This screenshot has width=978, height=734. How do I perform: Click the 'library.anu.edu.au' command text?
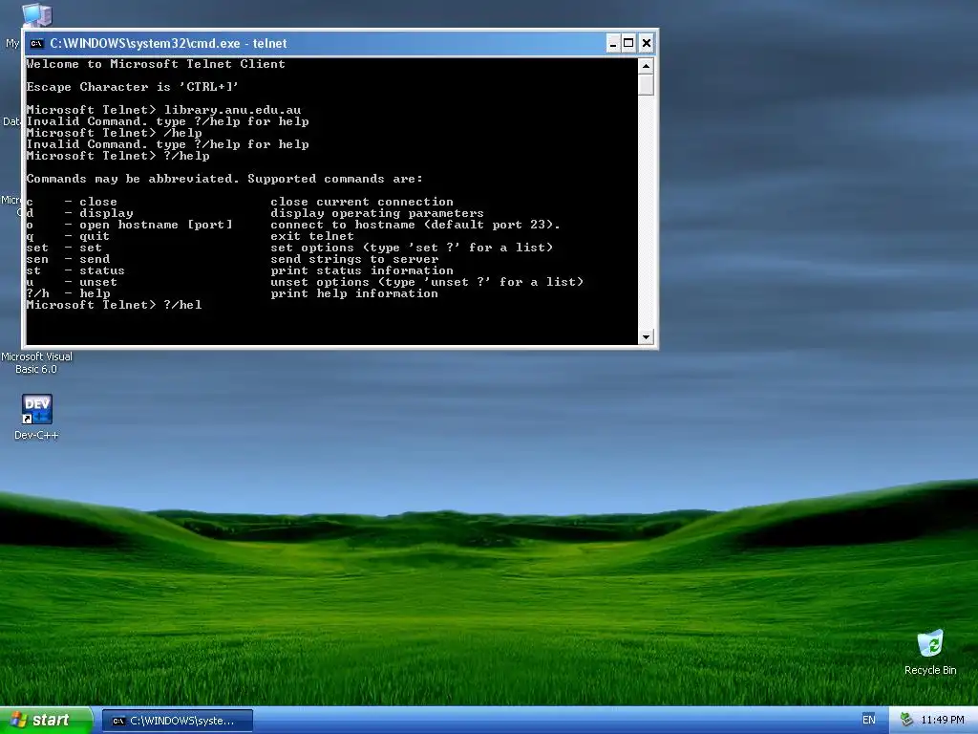click(x=233, y=110)
